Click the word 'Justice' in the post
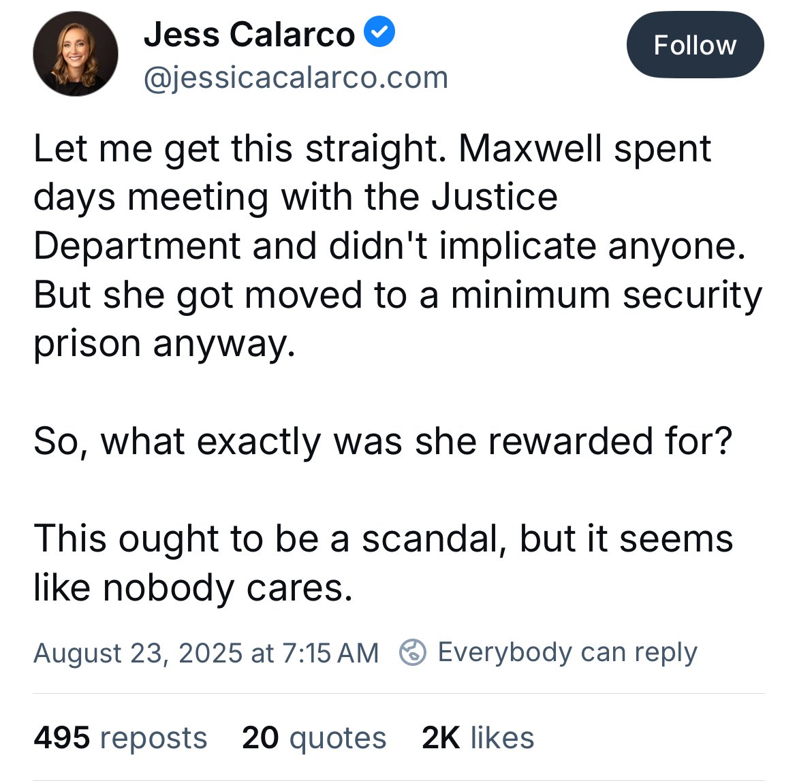 click(495, 197)
